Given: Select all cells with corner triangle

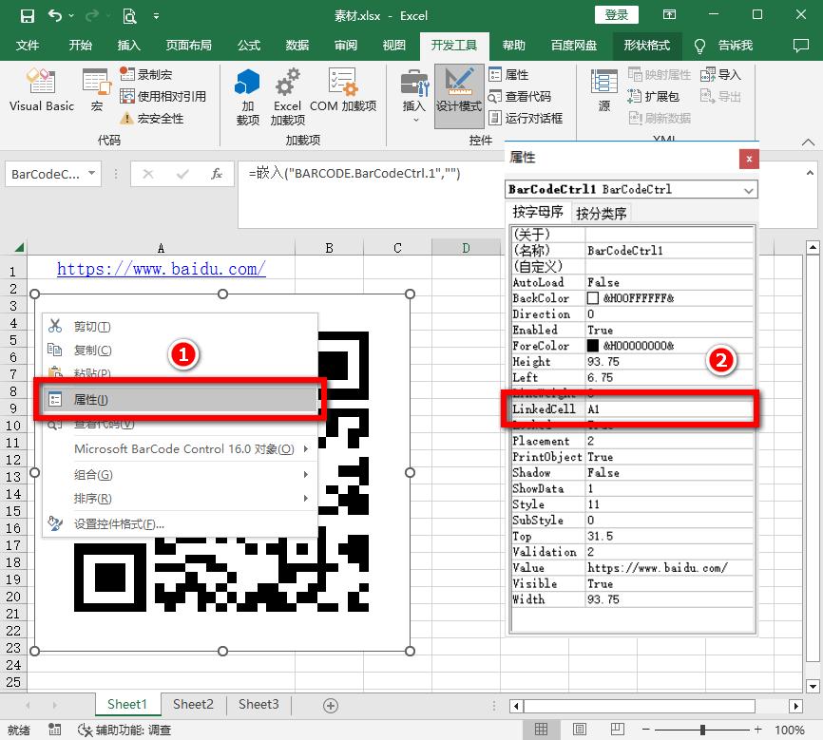Looking at the screenshot, I should click(x=19, y=247).
